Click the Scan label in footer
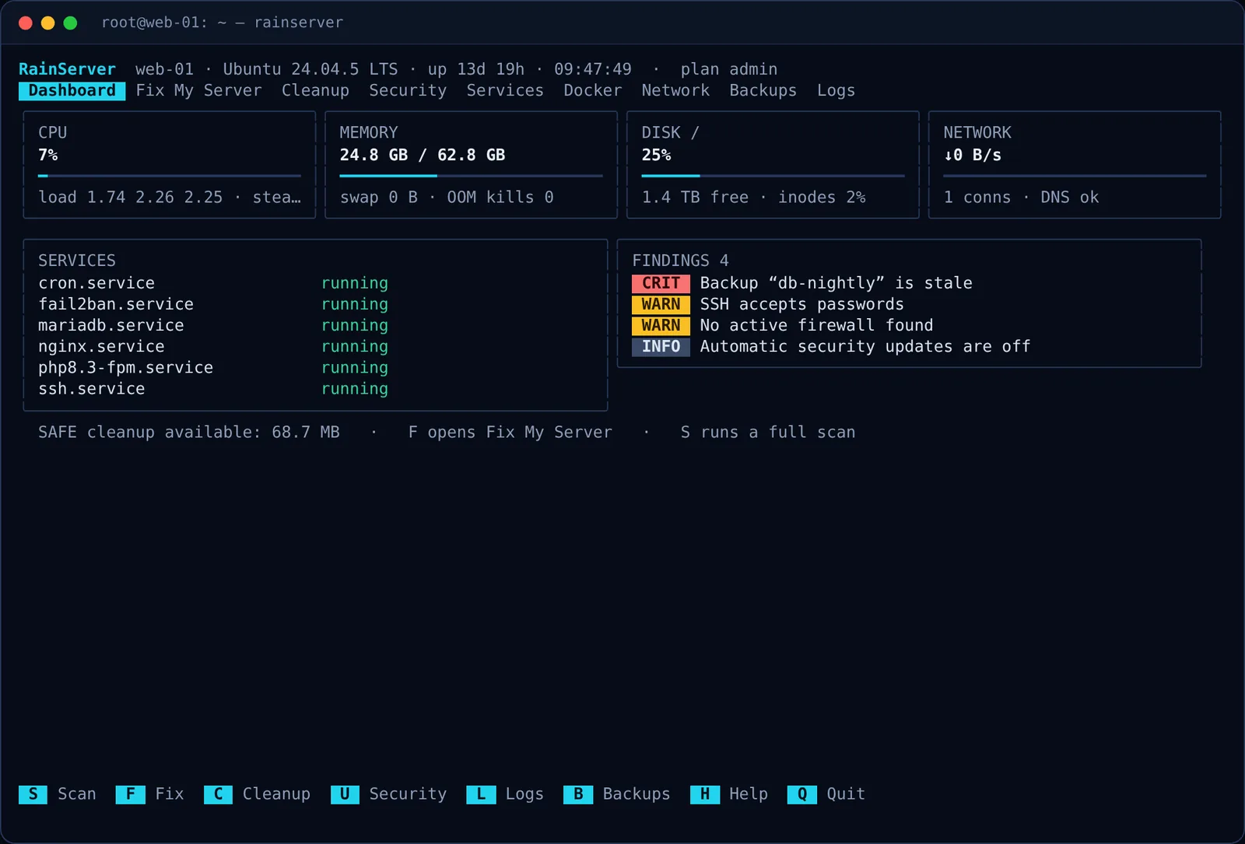The height and width of the screenshot is (844, 1245). click(77, 794)
